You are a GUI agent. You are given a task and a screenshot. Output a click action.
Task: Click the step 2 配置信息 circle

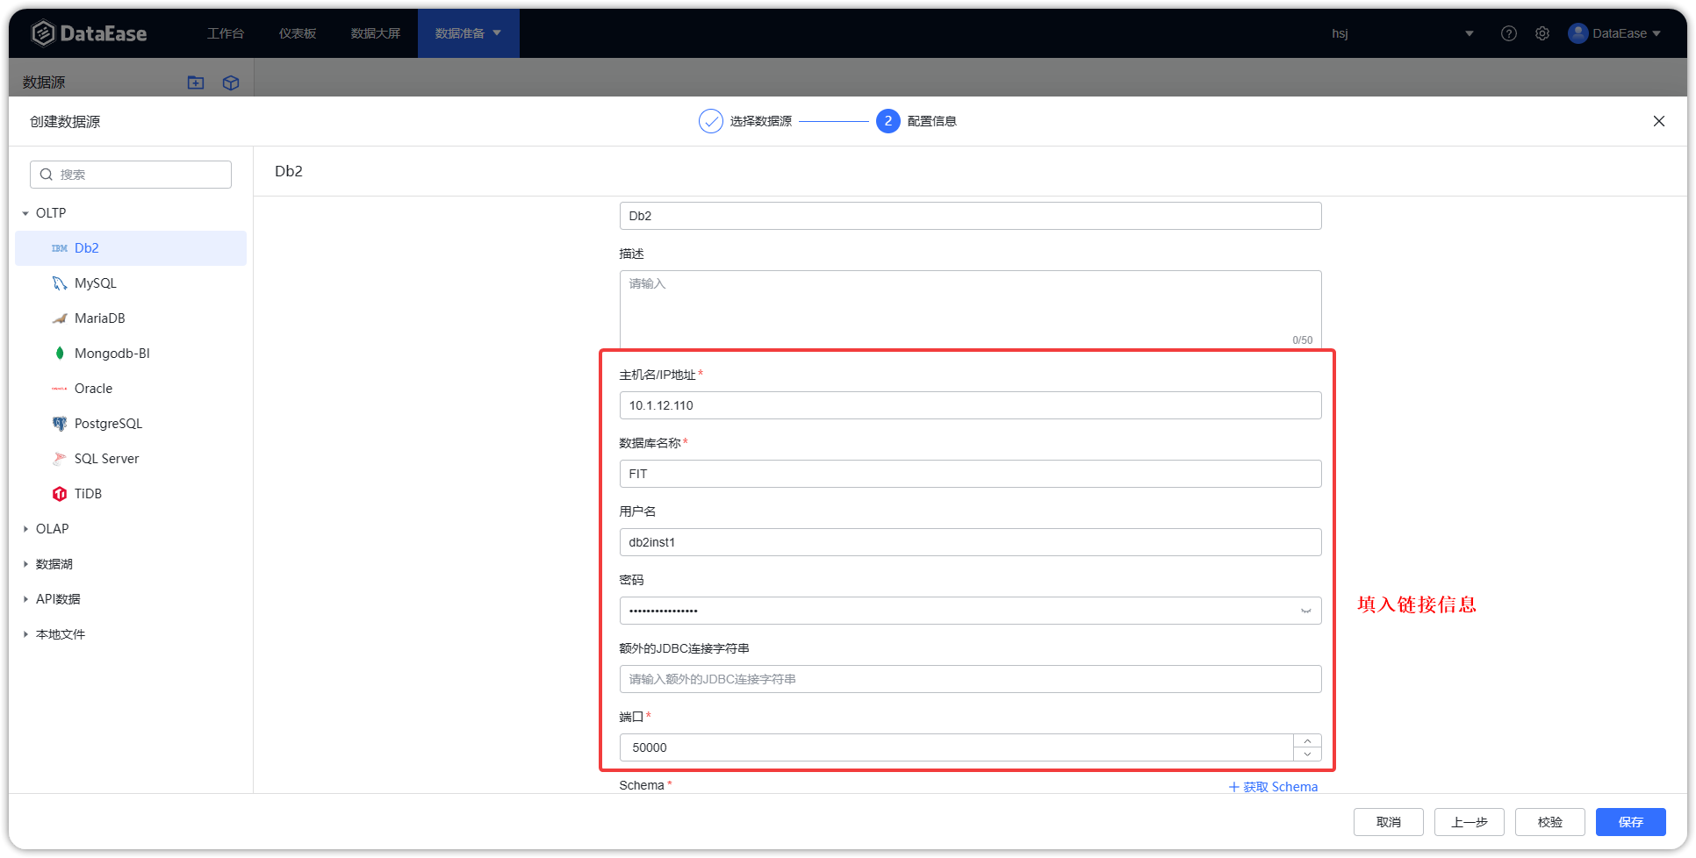[888, 121]
